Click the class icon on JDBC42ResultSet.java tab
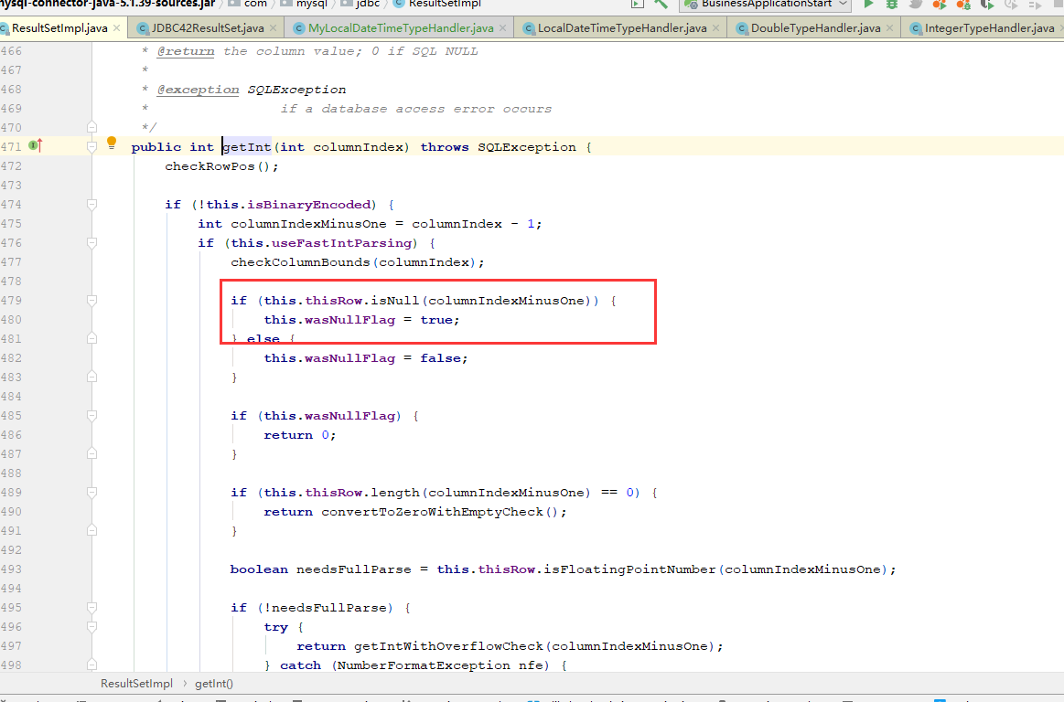This screenshot has width=1064, height=702. (x=143, y=28)
